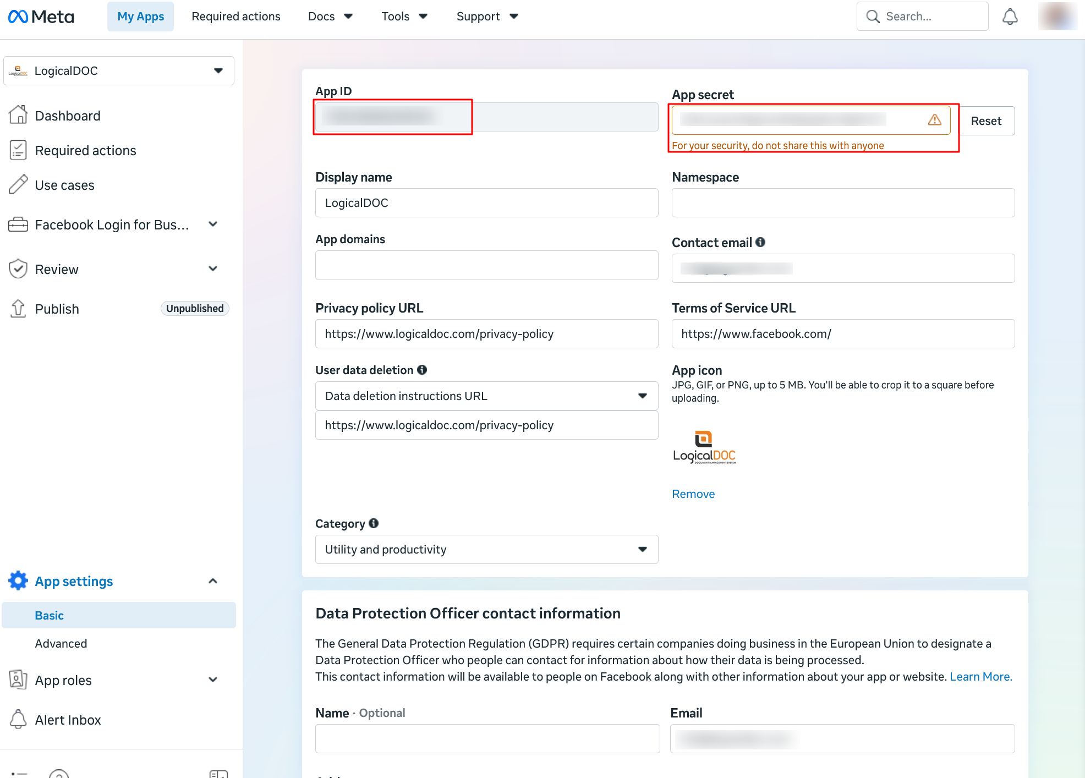1085x778 pixels.
Task: Click the Category info icon
Action: tap(374, 523)
